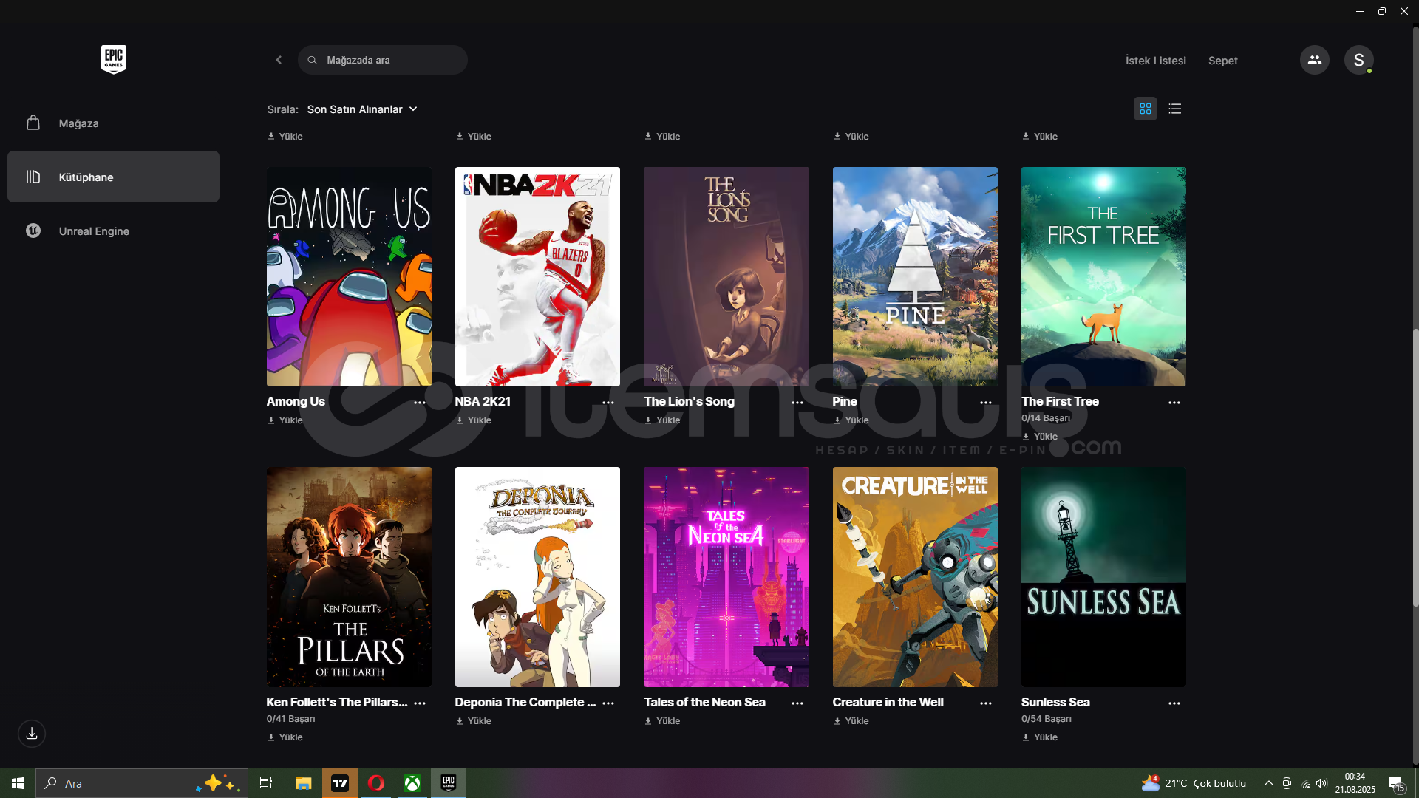Open Ken Follett's Pillars of the Earth cover
Screen dimensions: 1419x798
tap(349, 577)
